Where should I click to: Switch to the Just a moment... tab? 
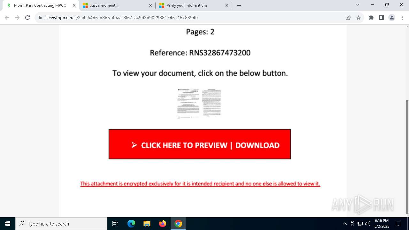coord(117,5)
